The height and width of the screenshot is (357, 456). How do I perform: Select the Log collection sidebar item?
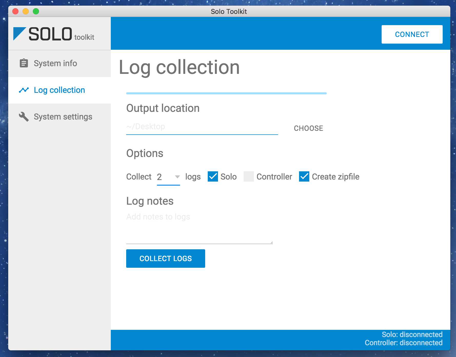pos(60,90)
